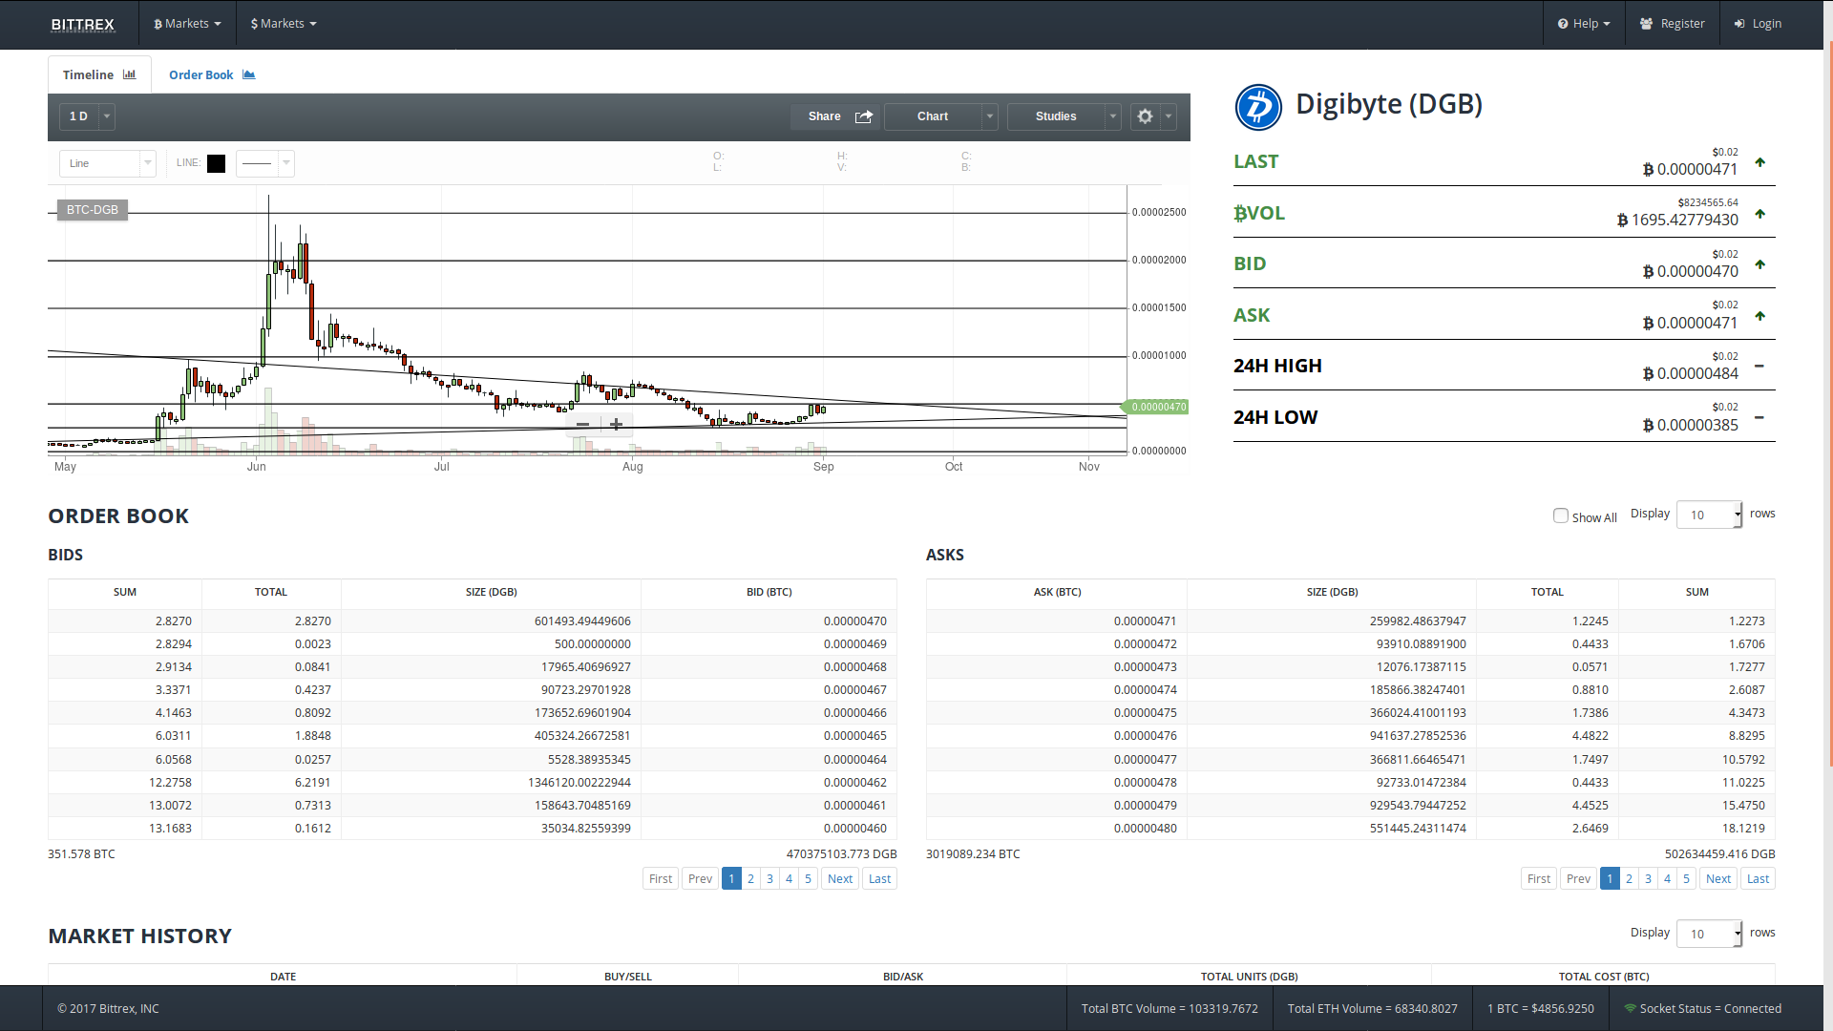Switch to the Order Book tab
This screenshot has height=1031, width=1833.
click(212, 74)
